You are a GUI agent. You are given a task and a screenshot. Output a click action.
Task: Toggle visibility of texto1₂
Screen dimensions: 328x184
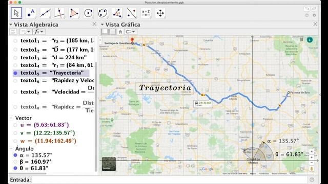pos(15,50)
